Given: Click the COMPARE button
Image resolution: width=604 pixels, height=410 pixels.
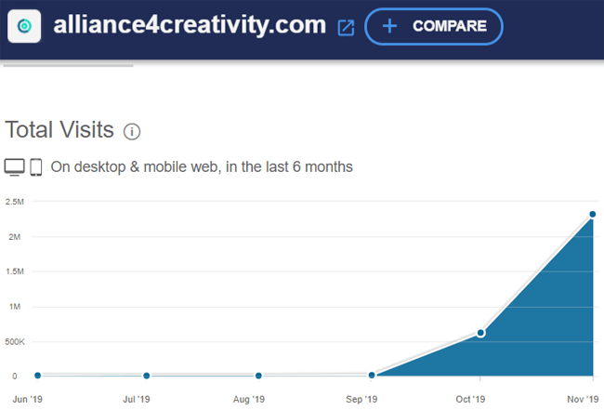Looking at the screenshot, I should 434,27.
